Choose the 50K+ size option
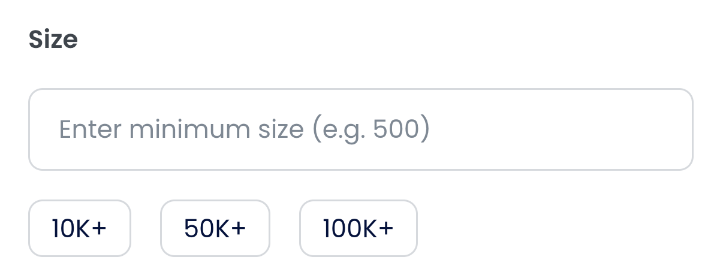The image size is (723, 278). 215,228
